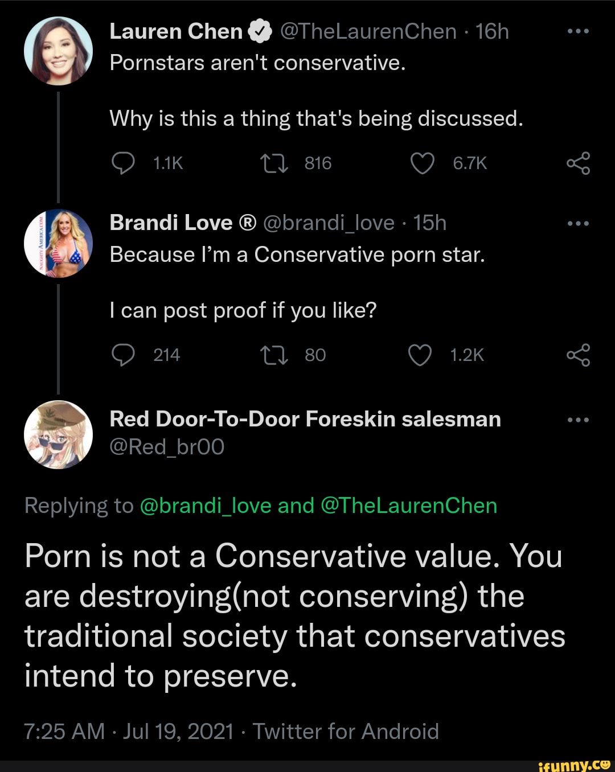The height and width of the screenshot is (772, 615).
Task: Open more options for Red_br00's tweet
Action: [x=578, y=420]
